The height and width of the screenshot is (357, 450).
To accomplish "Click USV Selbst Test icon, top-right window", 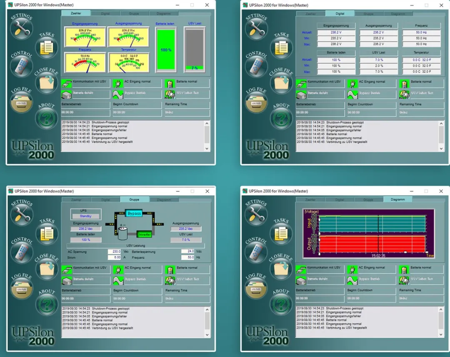I will (x=405, y=94).
